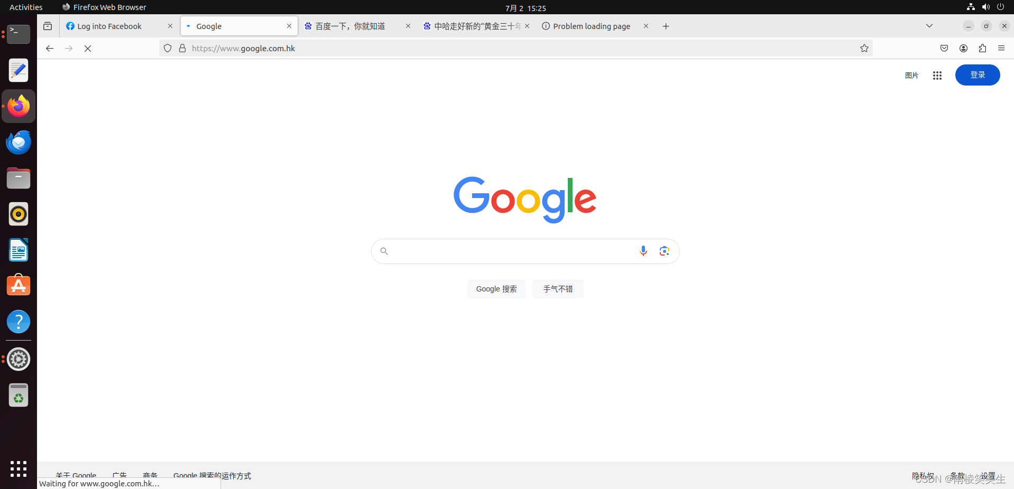This screenshot has width=1014, height=489.
Task: Open Settings from the dock
Action: (19, 359)
